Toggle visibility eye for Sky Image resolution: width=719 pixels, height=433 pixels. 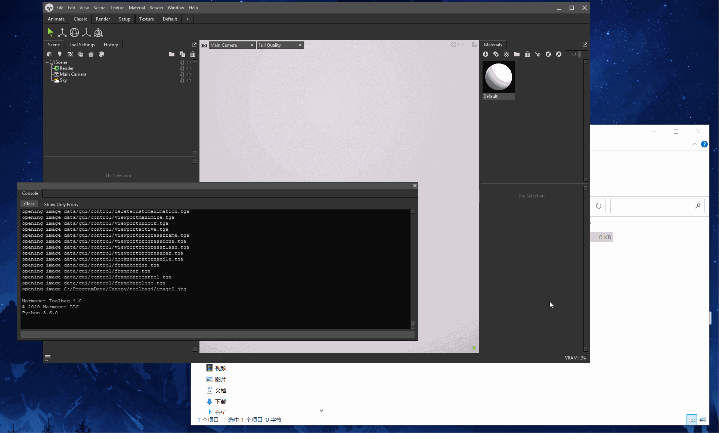pos(189,80)
